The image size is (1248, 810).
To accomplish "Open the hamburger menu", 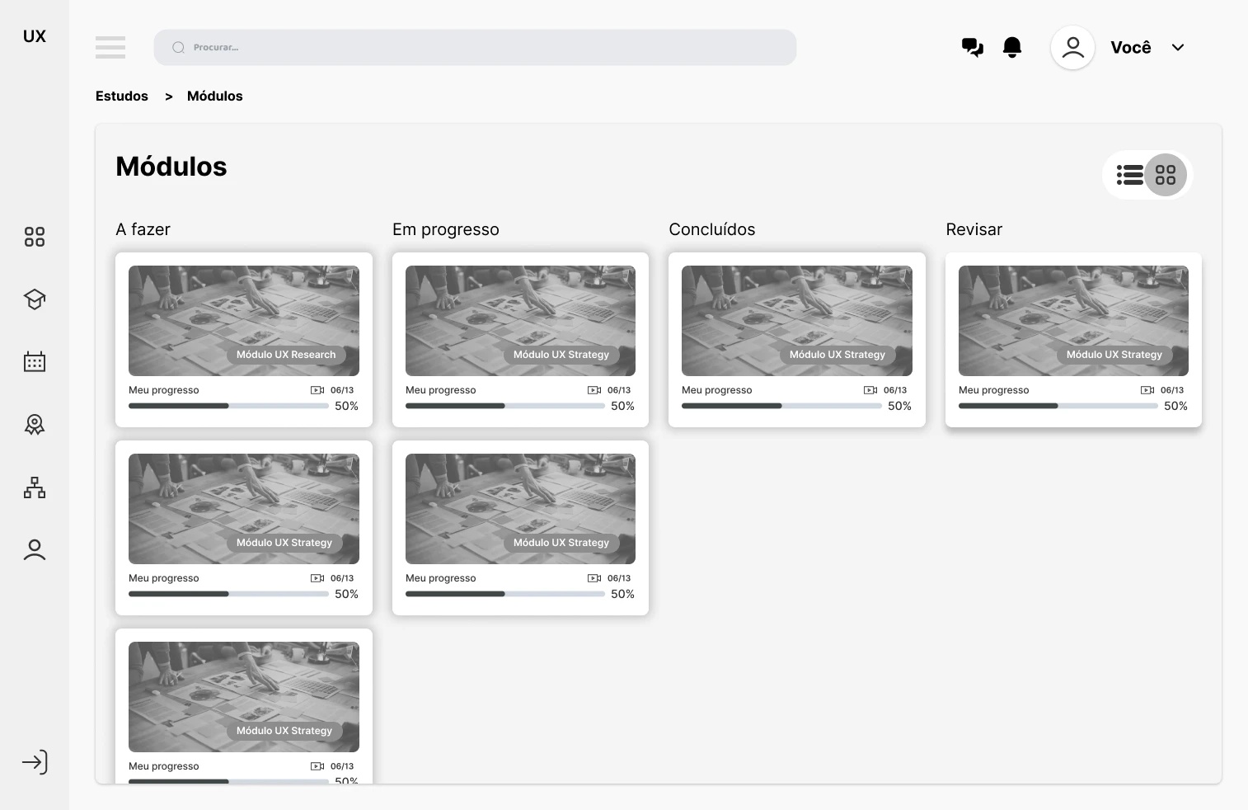I will pyautogui.click(x=110, y=47).
